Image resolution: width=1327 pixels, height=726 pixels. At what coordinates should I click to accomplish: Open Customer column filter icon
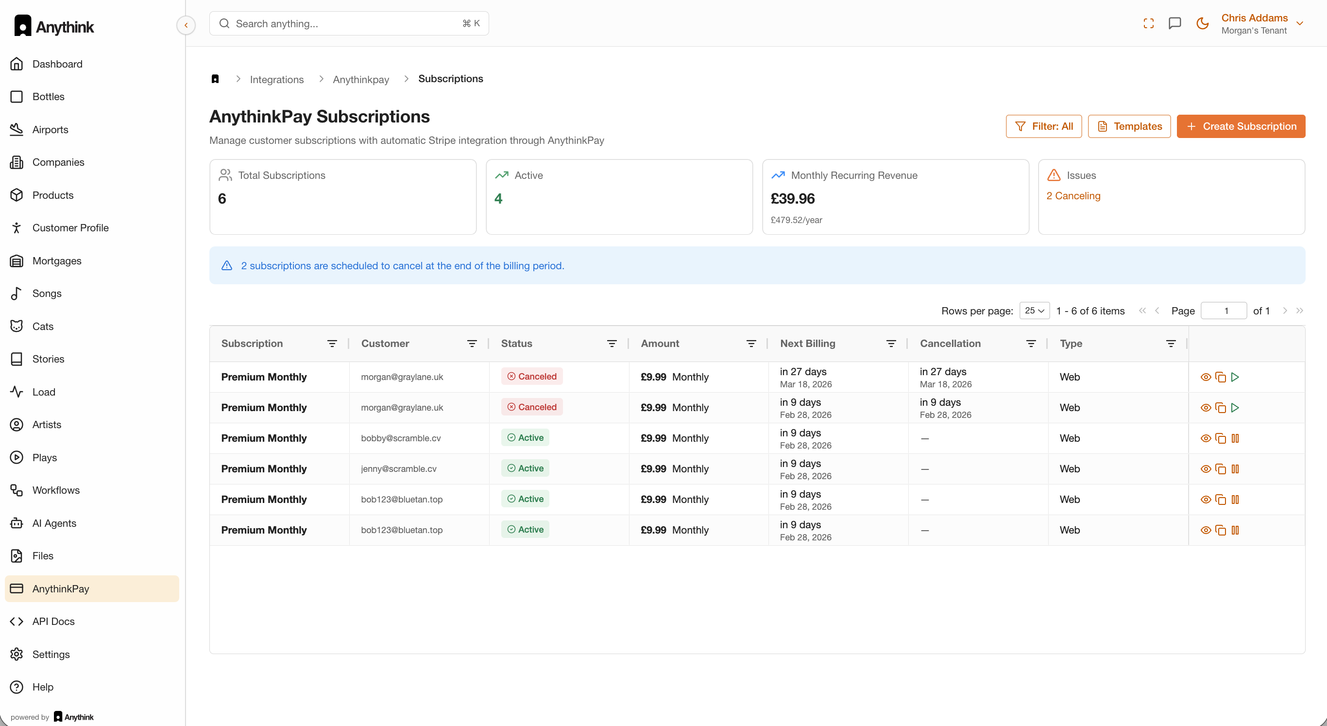(x=471, y=344)
